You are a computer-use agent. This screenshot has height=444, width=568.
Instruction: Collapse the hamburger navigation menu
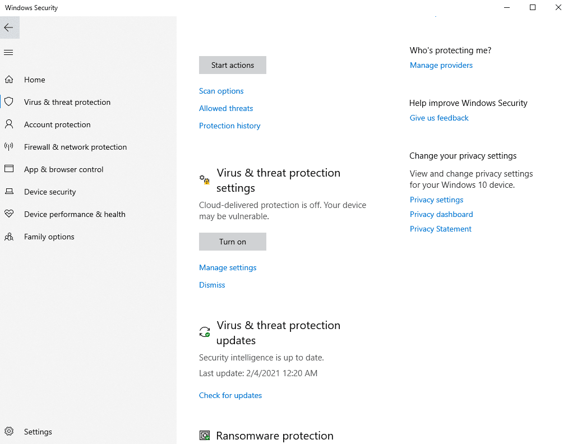tap(8, 53)
